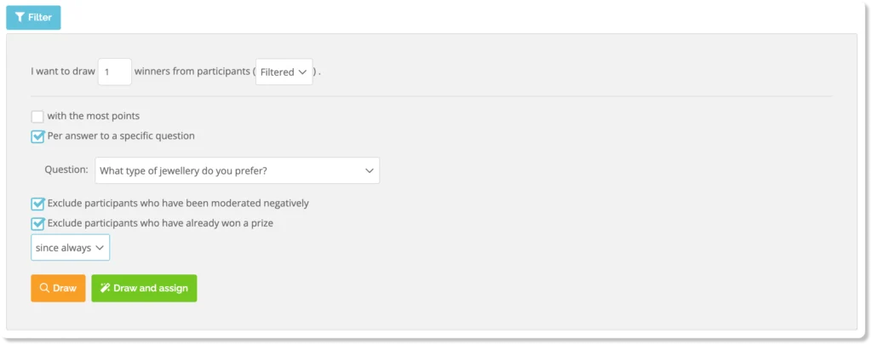Click the funnel icon on Filter button
The height and width of the screenshot is (345, 872).
[x=20, y=17]
